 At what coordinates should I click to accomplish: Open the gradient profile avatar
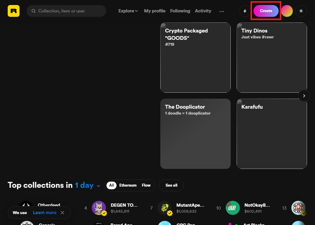287,11
